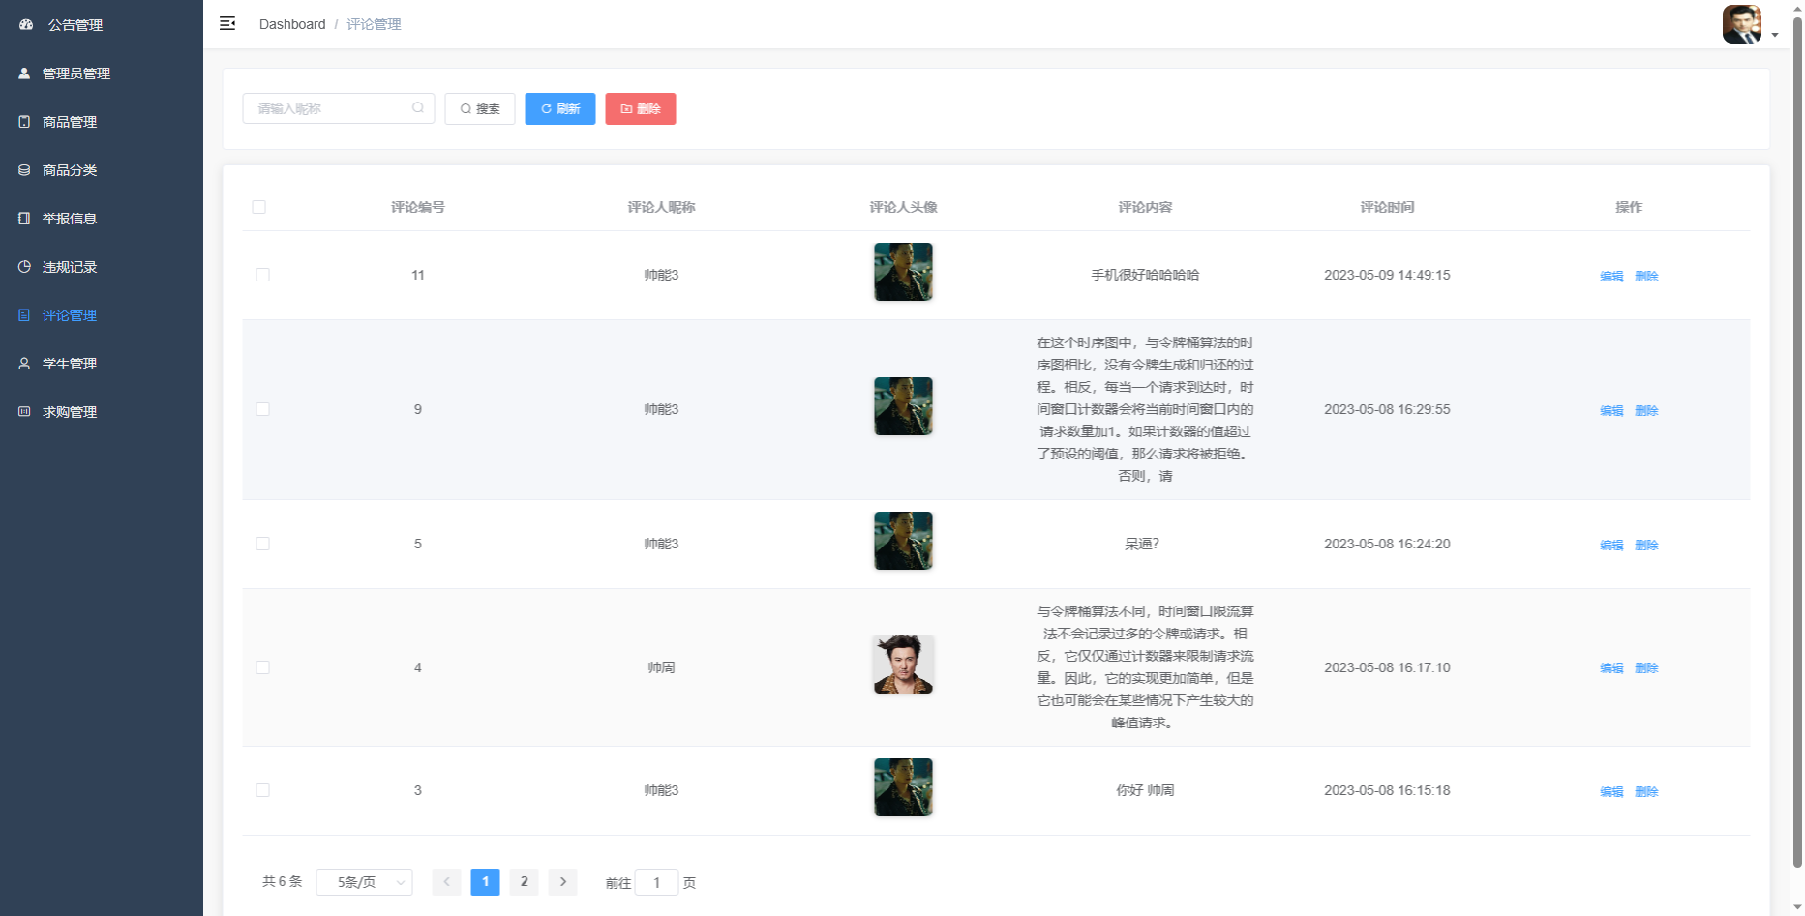Check the select-all checkbox in table header
1805x916 pixels.
259,206
